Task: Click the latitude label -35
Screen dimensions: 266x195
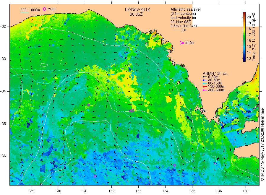Action: (3, 124)
